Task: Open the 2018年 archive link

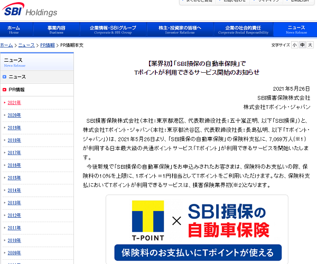Action: pyautogui.click(x=14, y=140)
